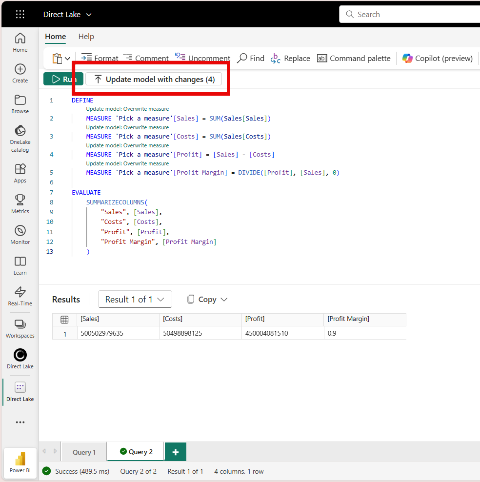Click Update model with changes button
This screenshot has height=482, width=480.
tap(154, 79)
